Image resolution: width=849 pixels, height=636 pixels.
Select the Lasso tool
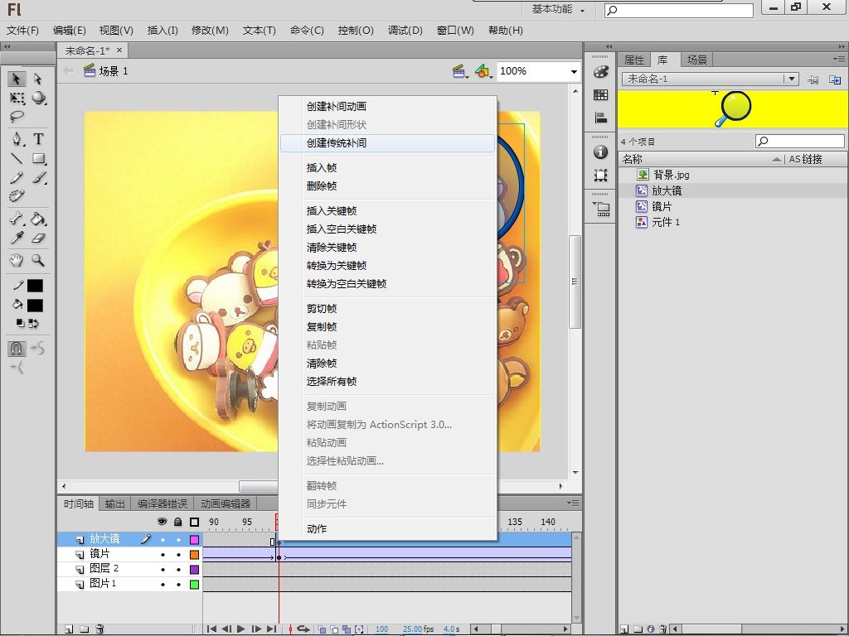(x=17, y=116)
